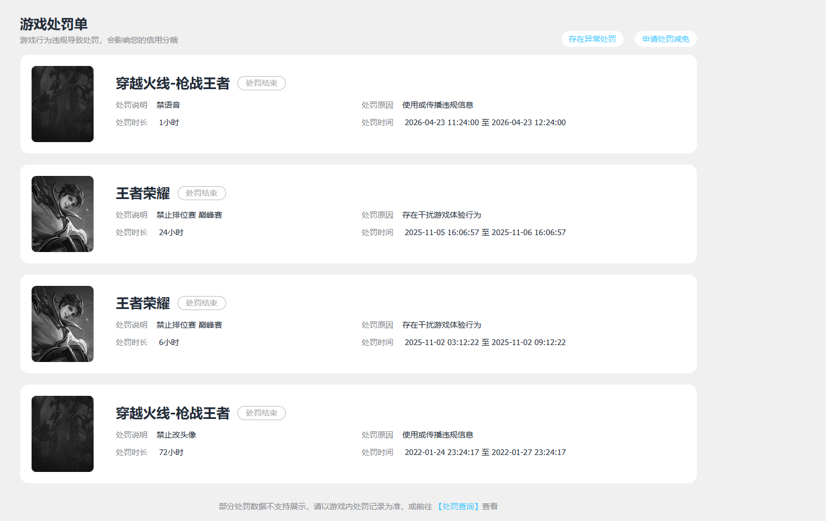Click the 王者荣耀 title on the 24小时 card

(x=143, y=193)
